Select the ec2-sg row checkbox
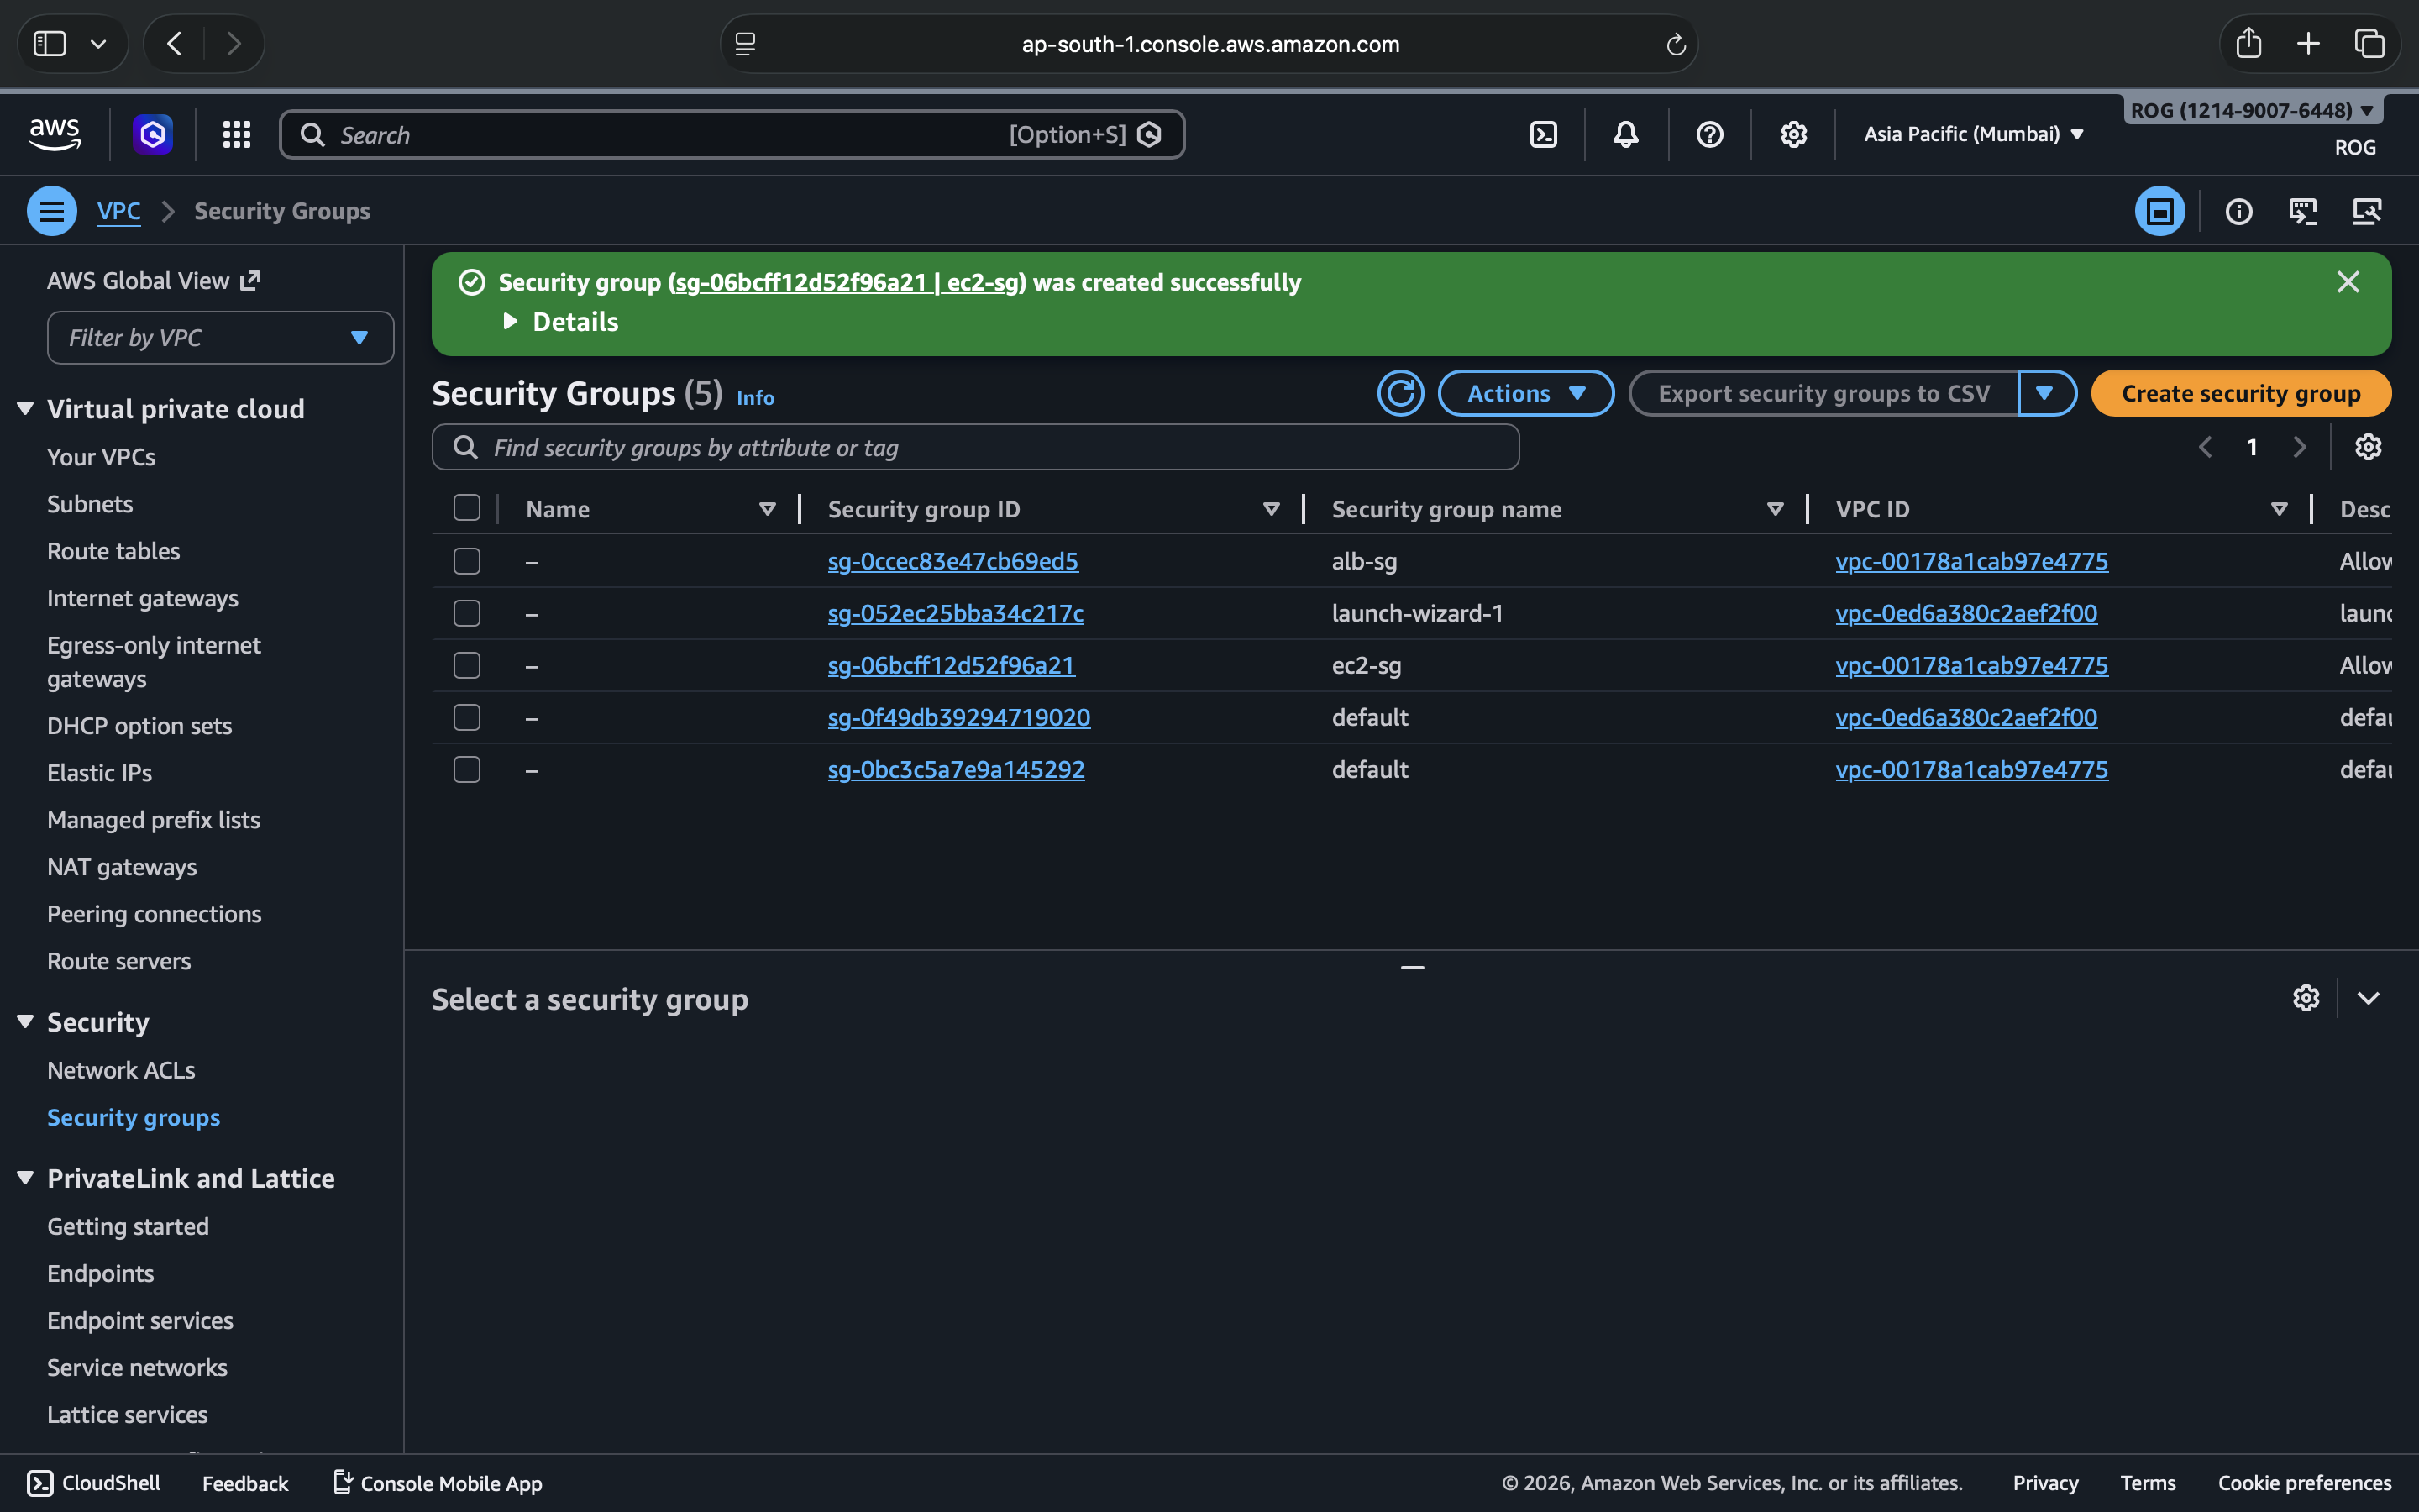The width and height of the screenshot is (2419, 1512). [x=467, y=665]
